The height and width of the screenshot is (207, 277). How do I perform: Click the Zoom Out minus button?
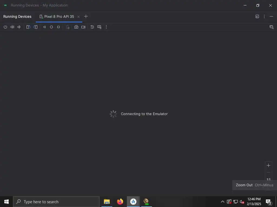tap(269, 172)
